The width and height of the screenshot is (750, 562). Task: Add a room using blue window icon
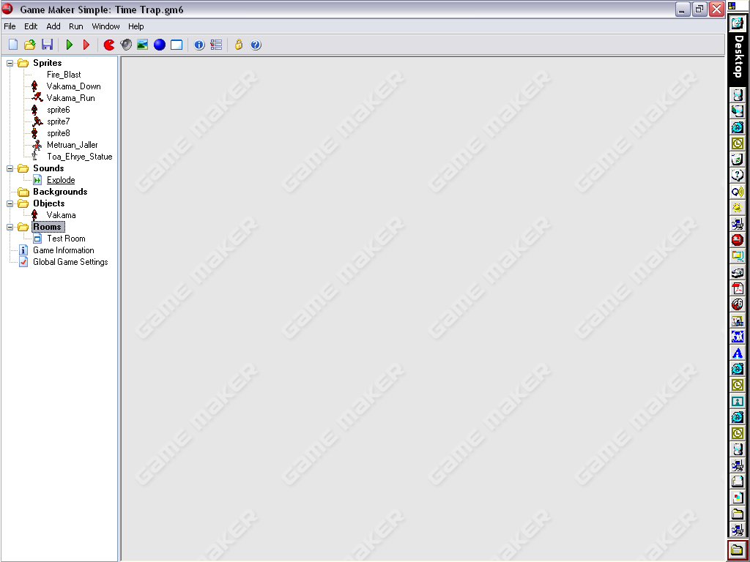[177, 45]
